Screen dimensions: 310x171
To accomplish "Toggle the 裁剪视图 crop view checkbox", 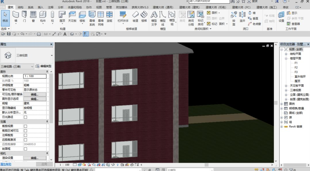I will [26, 126].
